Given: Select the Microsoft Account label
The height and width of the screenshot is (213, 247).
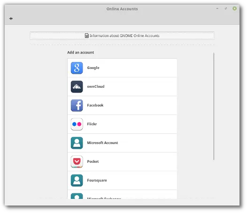Looking at the screenshot, I should (102, 143).
